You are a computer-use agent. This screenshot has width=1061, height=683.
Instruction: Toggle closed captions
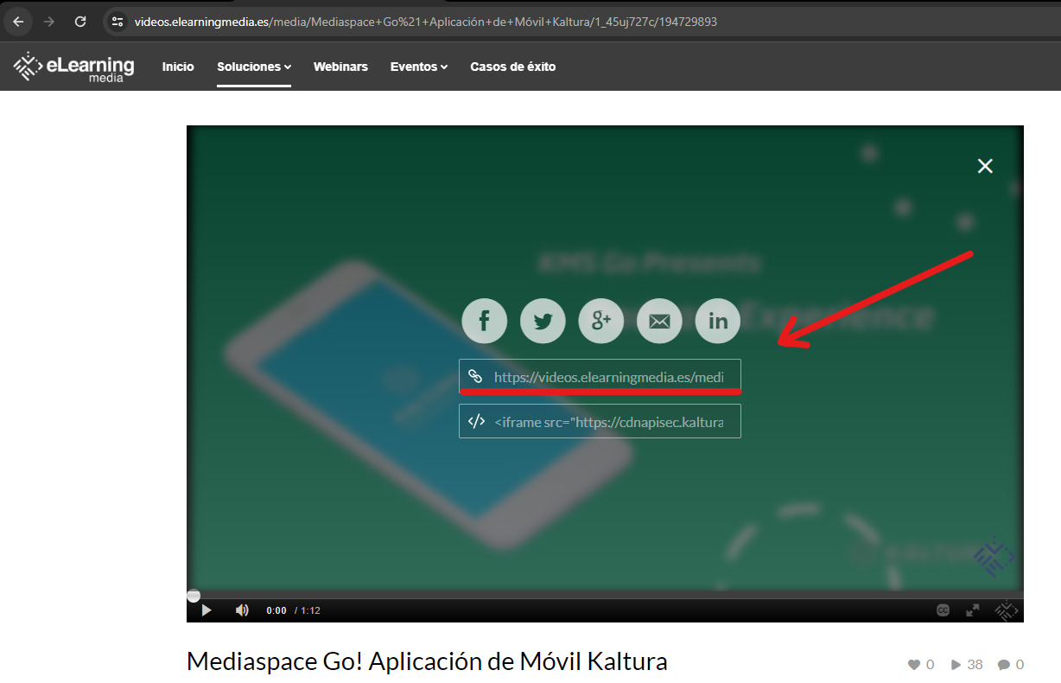(943, 610)
